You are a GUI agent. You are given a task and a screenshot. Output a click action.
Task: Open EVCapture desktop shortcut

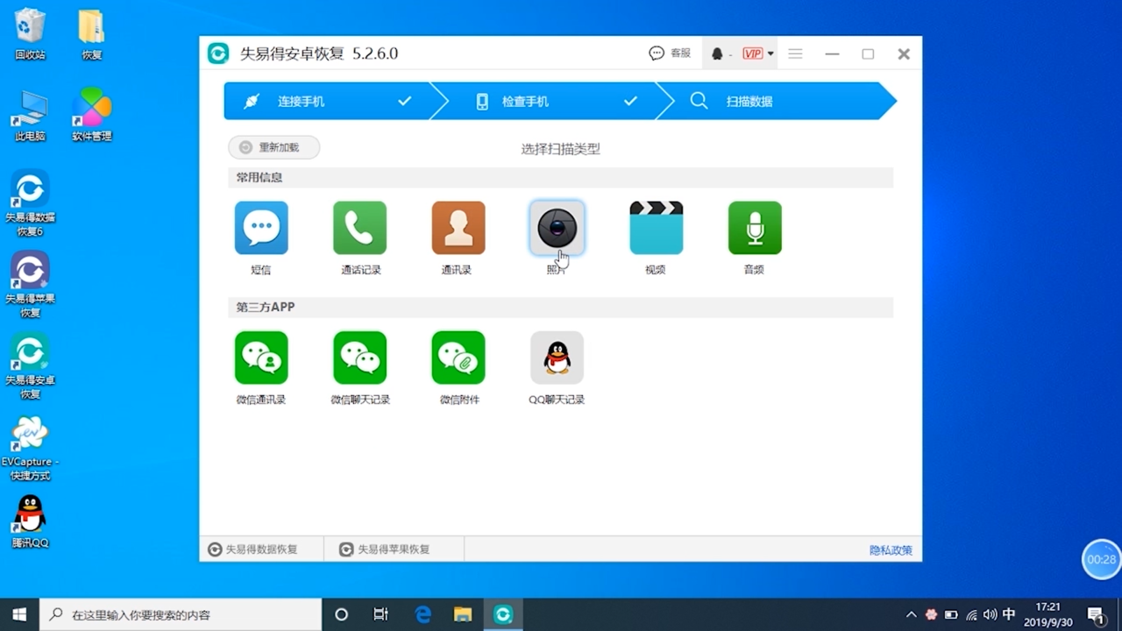30,449
